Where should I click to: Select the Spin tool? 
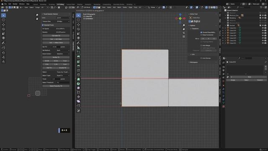tap(78, 84)
